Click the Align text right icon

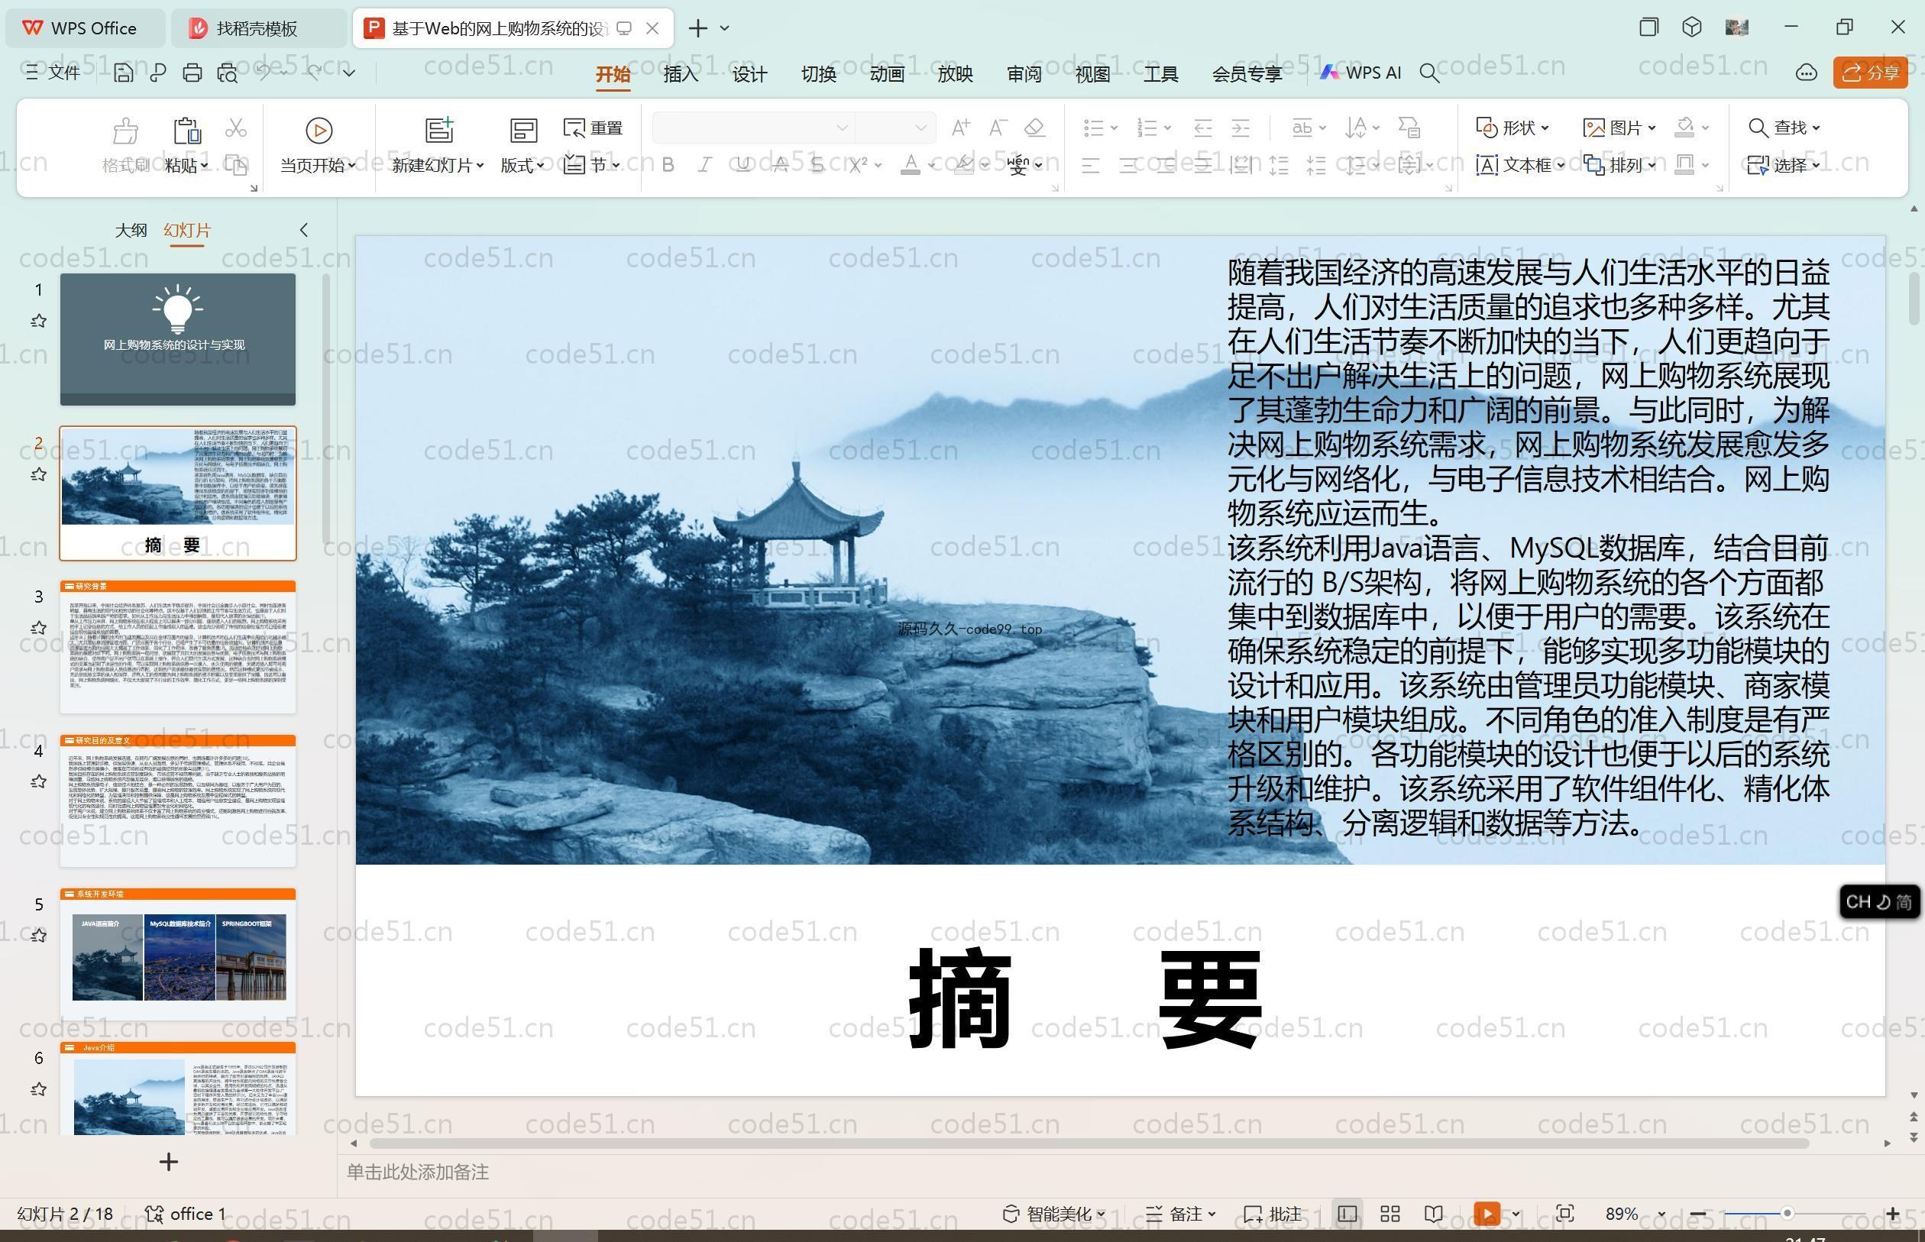pos(1166,165)
